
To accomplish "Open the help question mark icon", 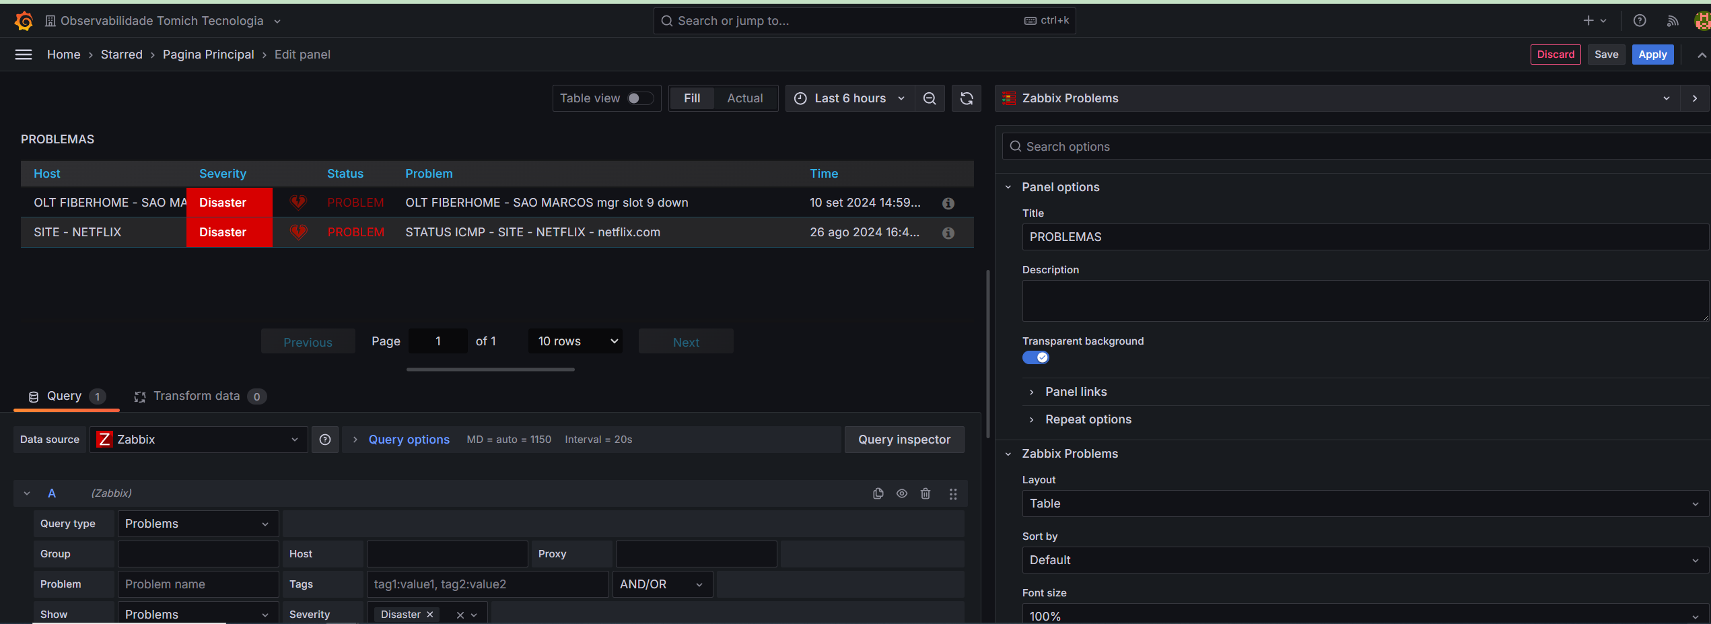I will (1640, 21).
